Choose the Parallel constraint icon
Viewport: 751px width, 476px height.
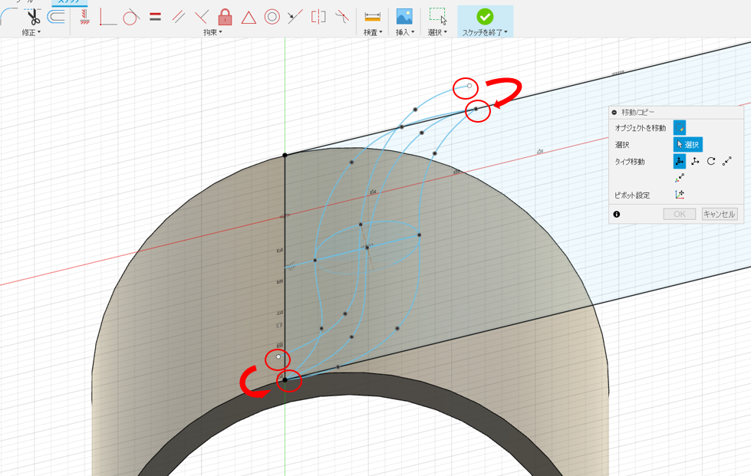click(178, 17)
